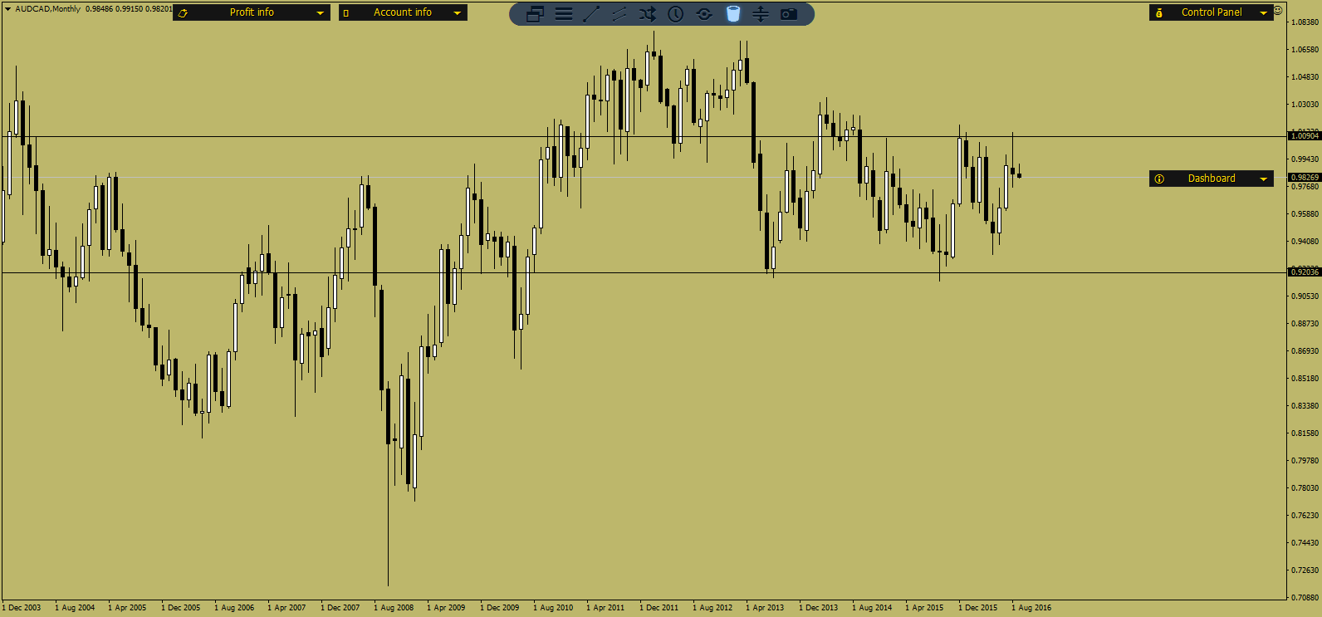Click the camera screenshot icon
Viewport: 1322px width, 617px height.
789,14
